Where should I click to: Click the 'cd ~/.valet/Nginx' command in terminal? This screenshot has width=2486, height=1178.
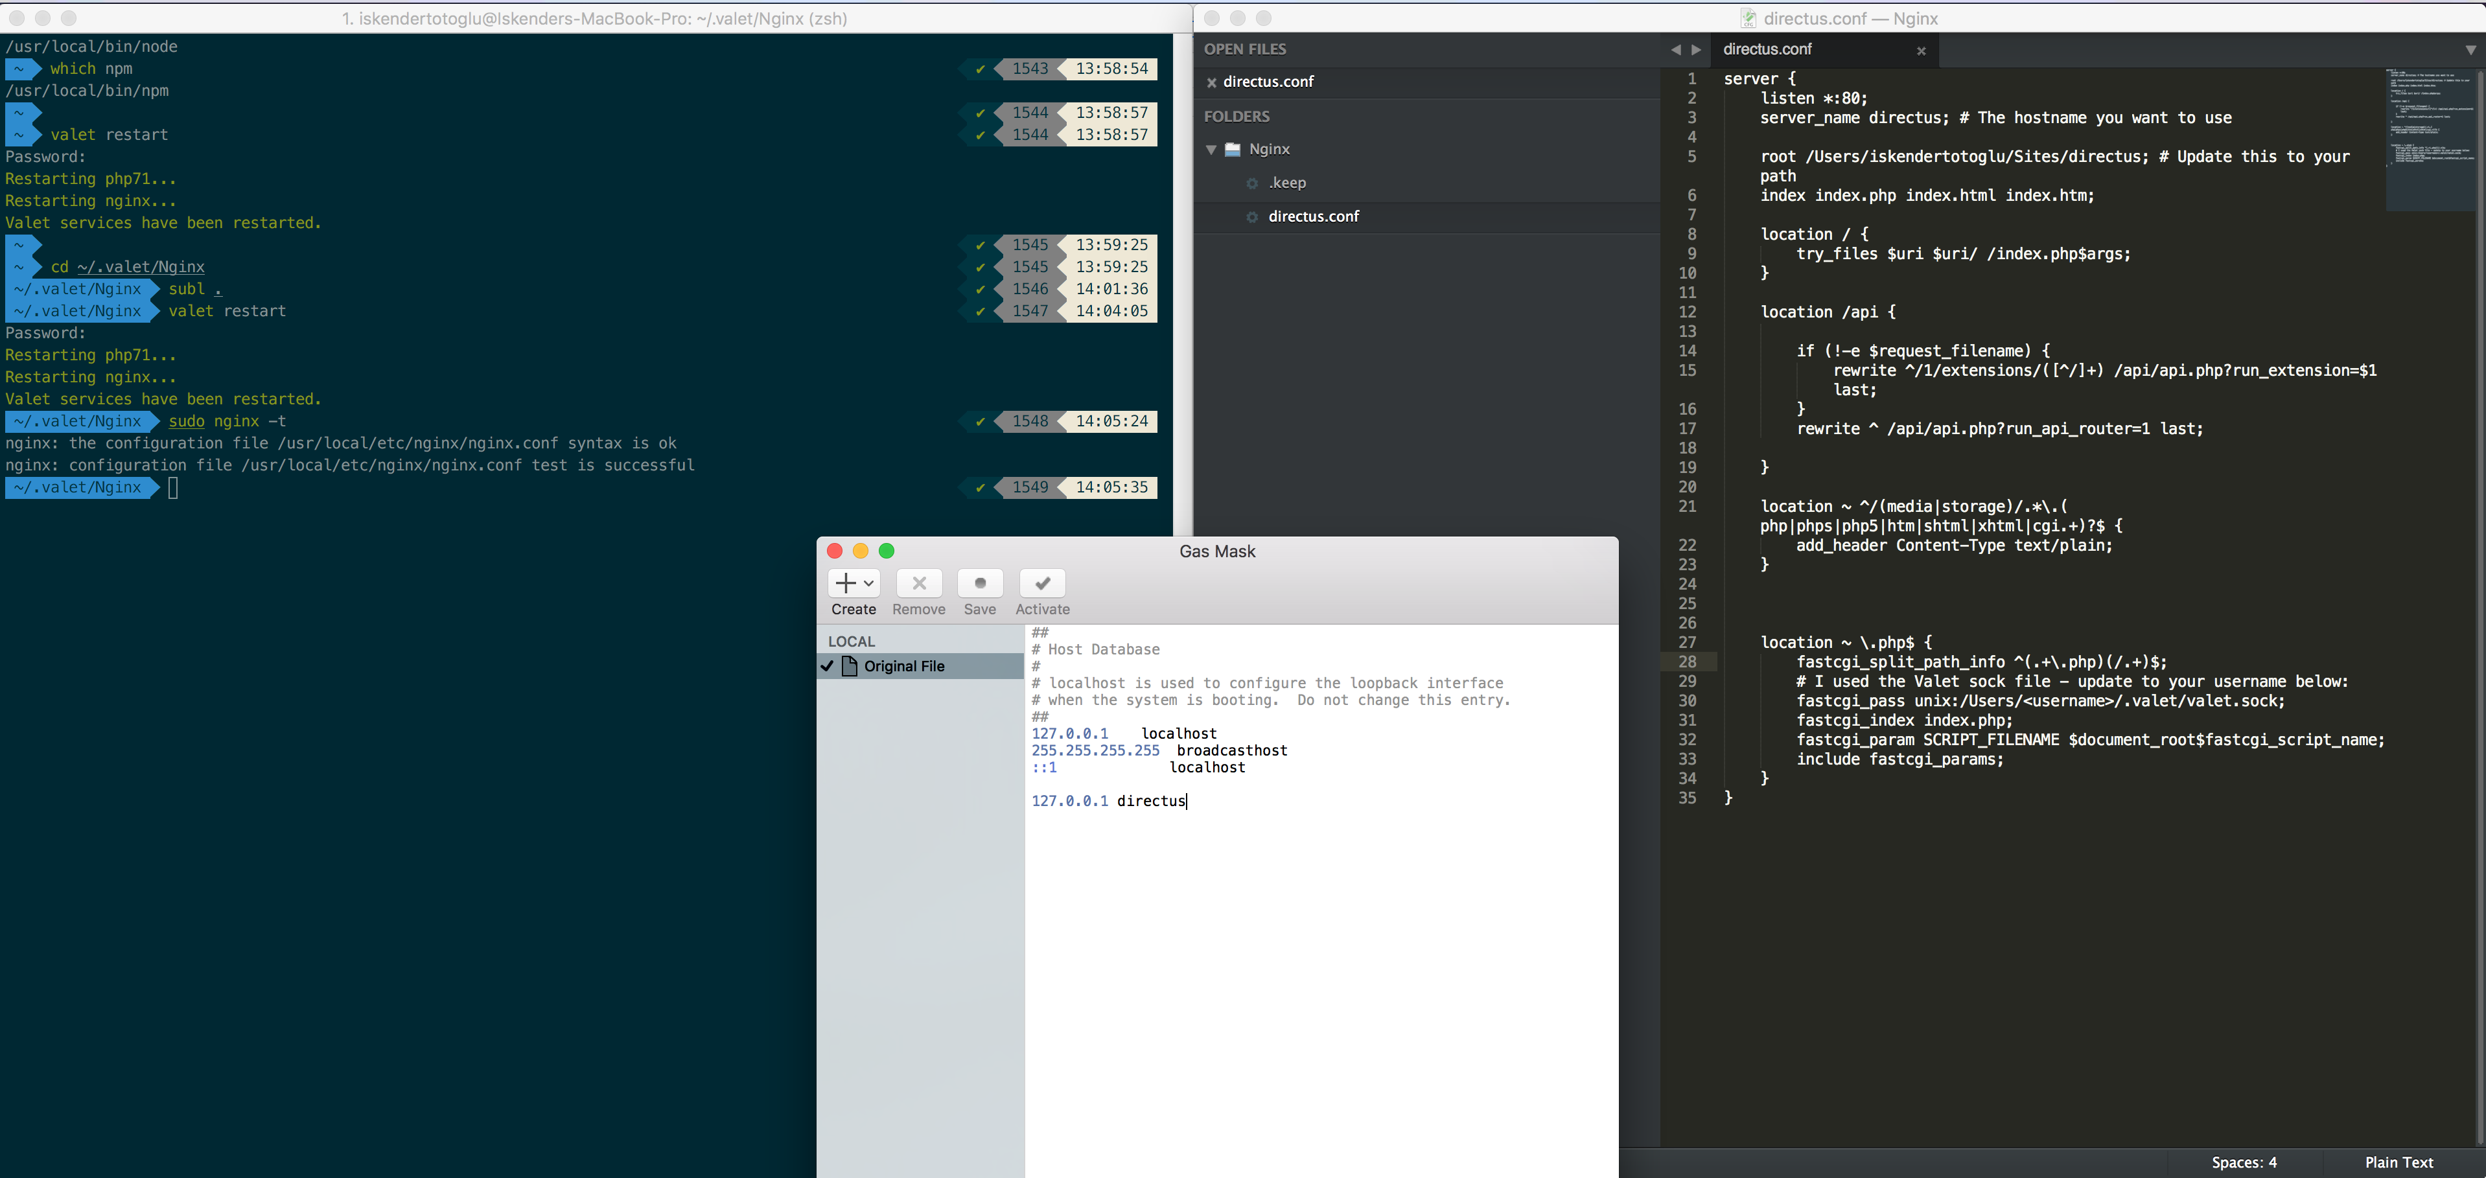[x=128, y=267]
